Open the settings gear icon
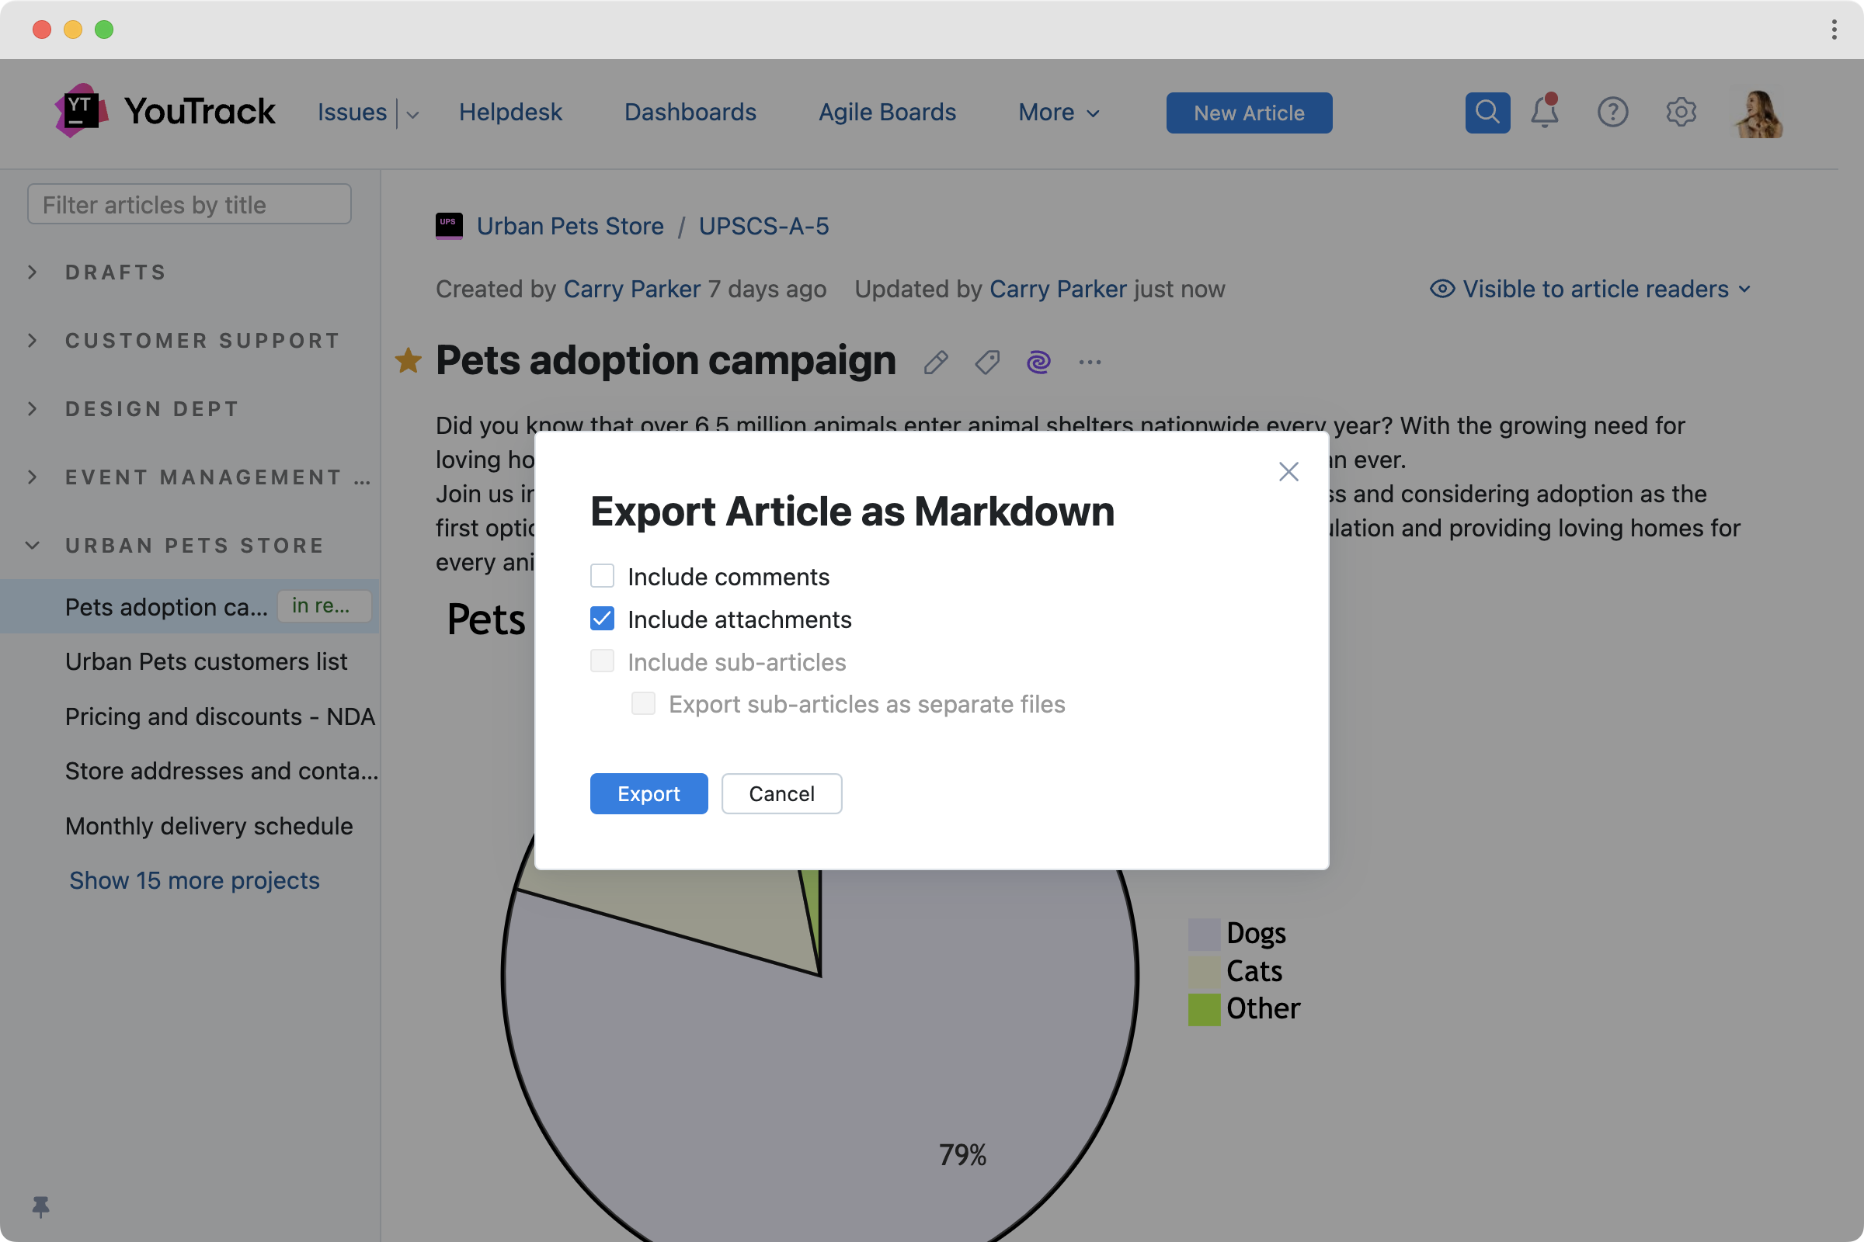 pyautogui.click(x=1680, y=113)
